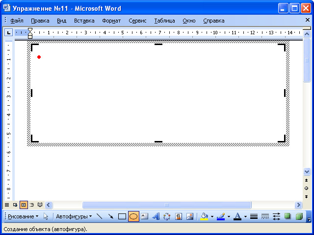
Task: Choose dash style option
Action: point(265,216)
